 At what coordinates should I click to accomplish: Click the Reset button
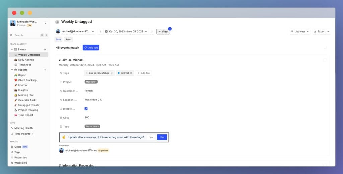68,39
